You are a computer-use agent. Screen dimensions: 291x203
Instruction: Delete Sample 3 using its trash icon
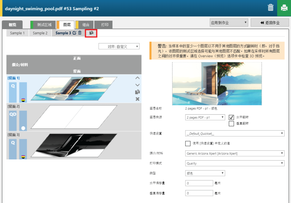coord(80,33)
